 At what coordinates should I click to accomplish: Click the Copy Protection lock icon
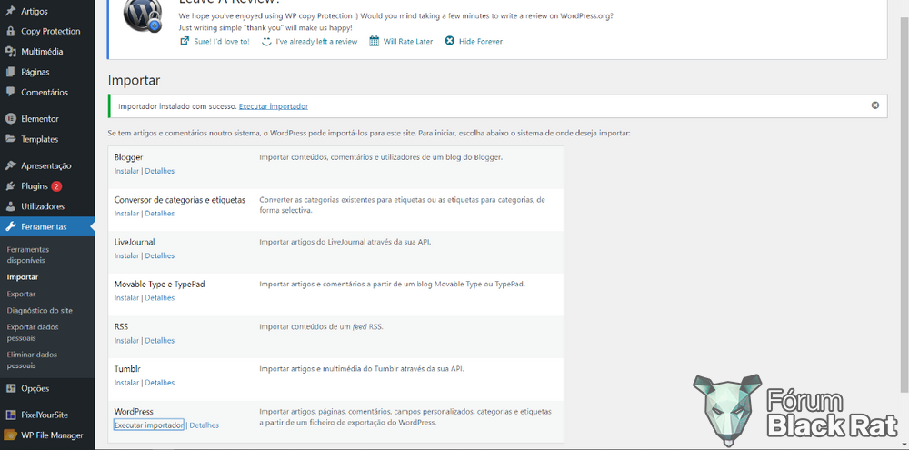(10, 31)
